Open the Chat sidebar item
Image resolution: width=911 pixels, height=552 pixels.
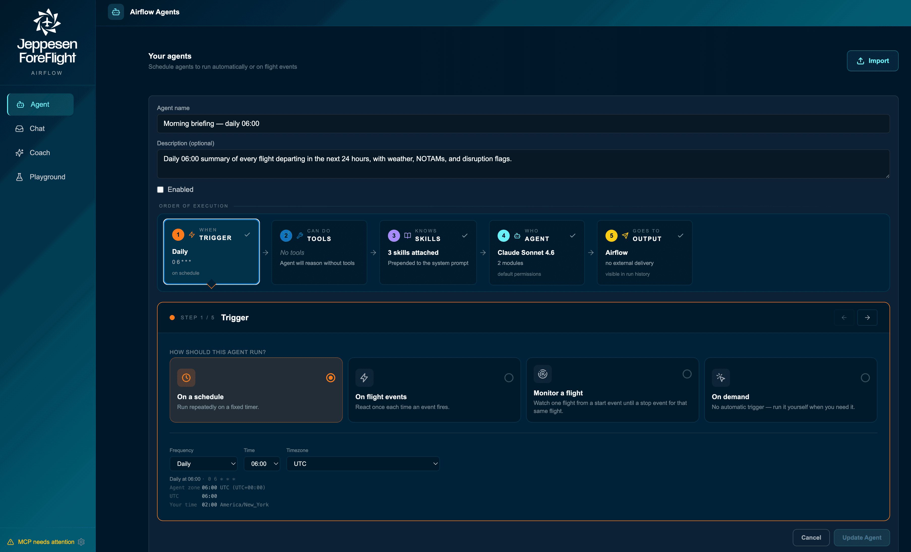tap(37, 129)
